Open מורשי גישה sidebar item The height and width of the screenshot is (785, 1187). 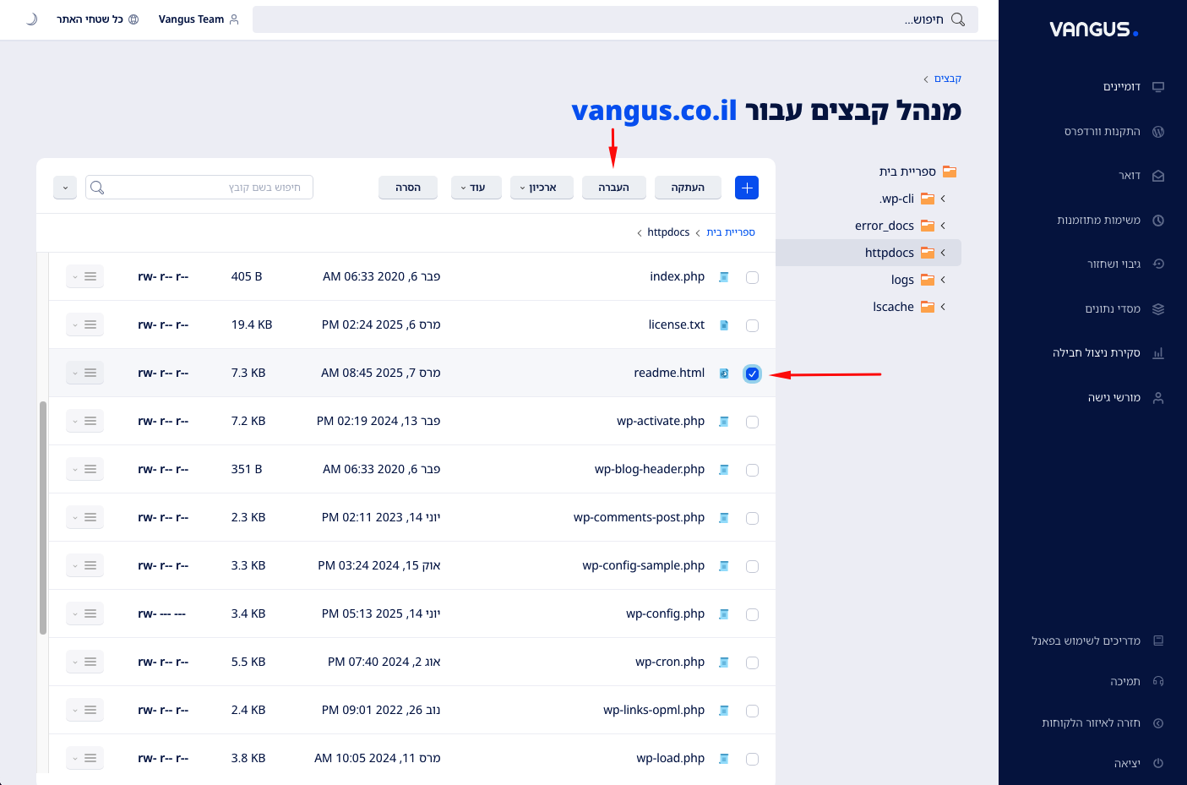point(1113,398)
